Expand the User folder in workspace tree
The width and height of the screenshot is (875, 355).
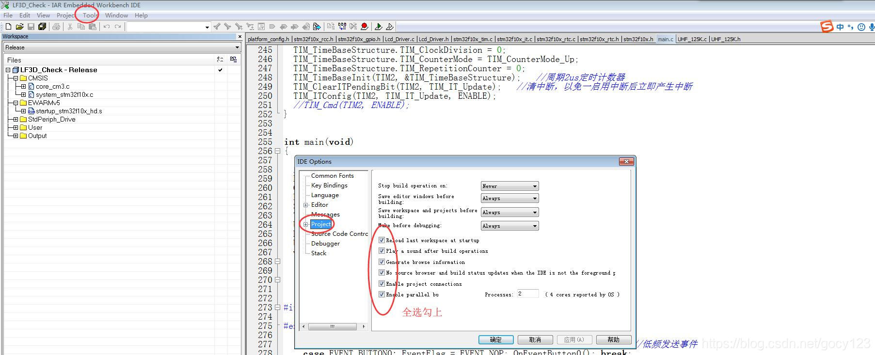pos(16,127)
